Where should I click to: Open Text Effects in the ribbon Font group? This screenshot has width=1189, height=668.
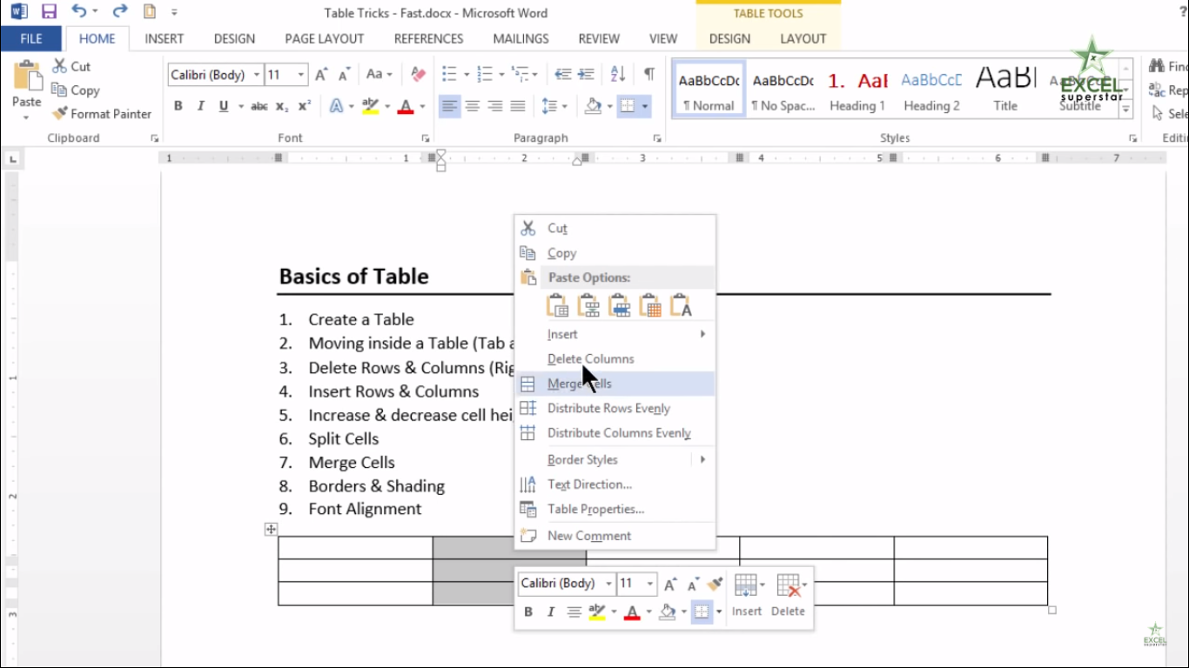337,106
